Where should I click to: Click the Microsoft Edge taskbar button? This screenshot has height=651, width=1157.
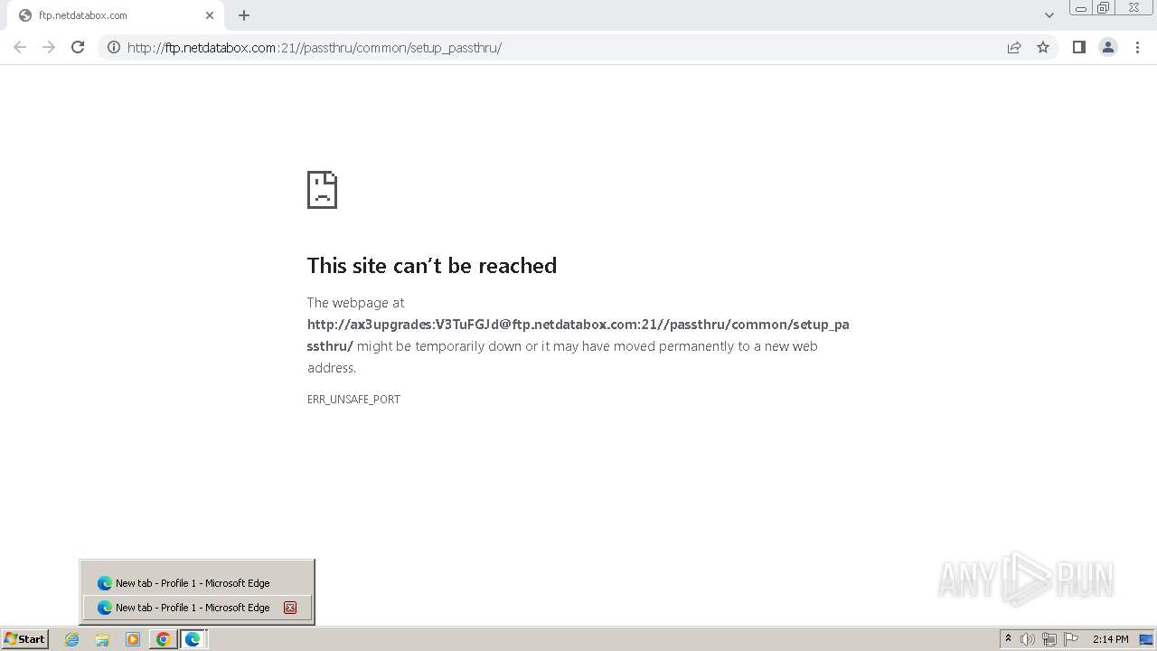click(x=193, y=639)
